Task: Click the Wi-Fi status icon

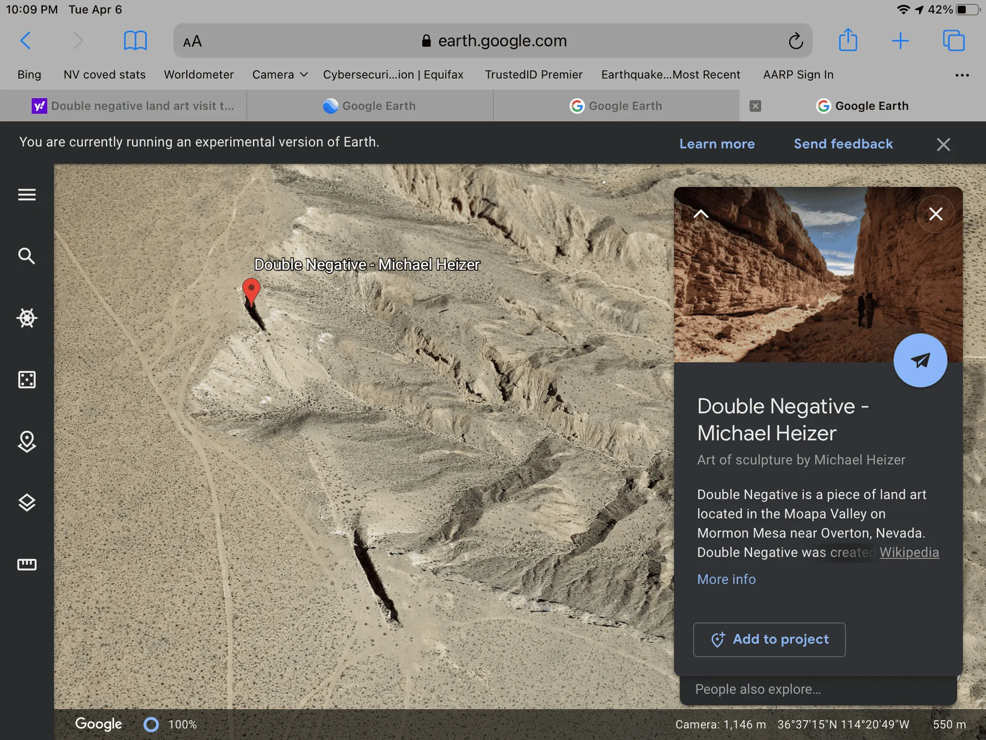Action: [x=903, y=10]
